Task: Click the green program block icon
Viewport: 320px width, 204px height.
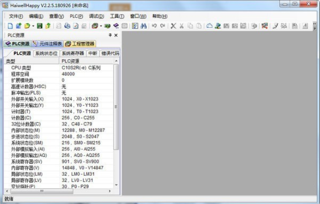Action: pyautogui.click(x=95, y=26)
